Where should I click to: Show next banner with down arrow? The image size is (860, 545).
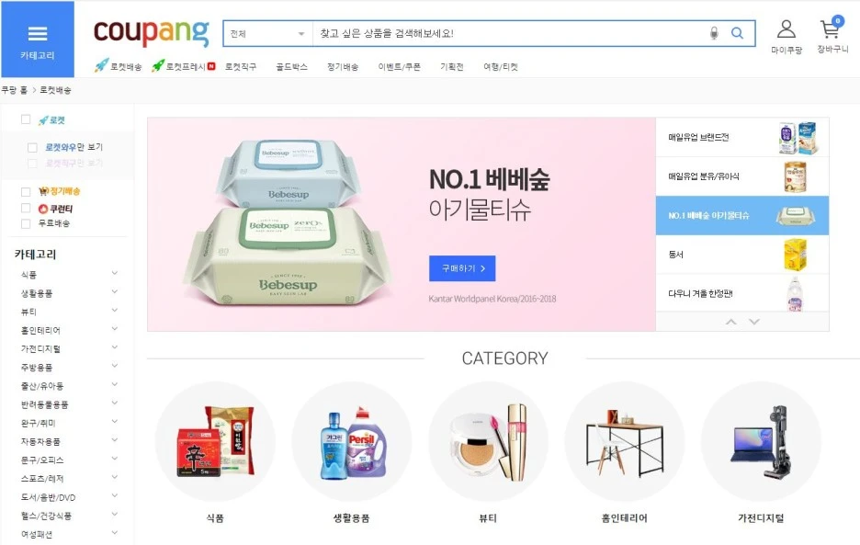click(x=754, y=322)
